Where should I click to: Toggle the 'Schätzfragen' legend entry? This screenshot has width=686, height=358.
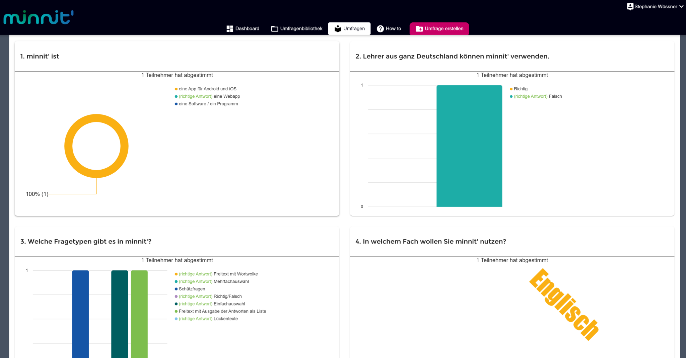click(192, 289)
